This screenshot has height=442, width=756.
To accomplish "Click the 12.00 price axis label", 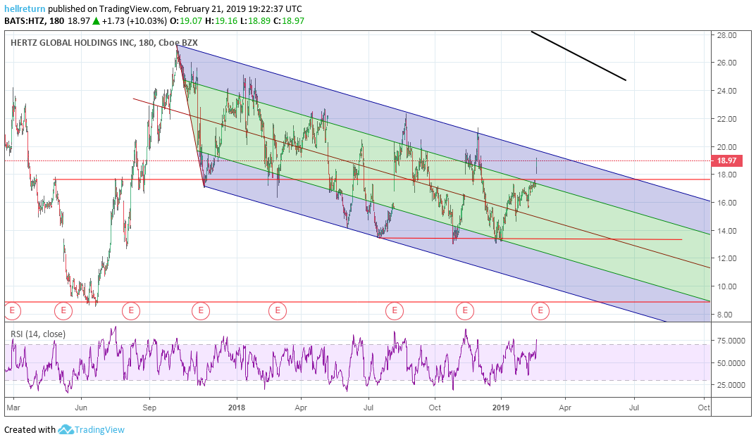I will click(726, 258).
